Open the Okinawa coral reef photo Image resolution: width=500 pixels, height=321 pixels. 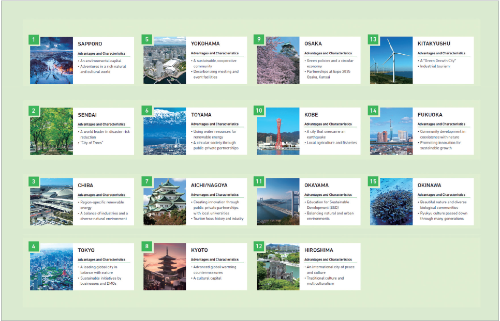pos(391,203)
